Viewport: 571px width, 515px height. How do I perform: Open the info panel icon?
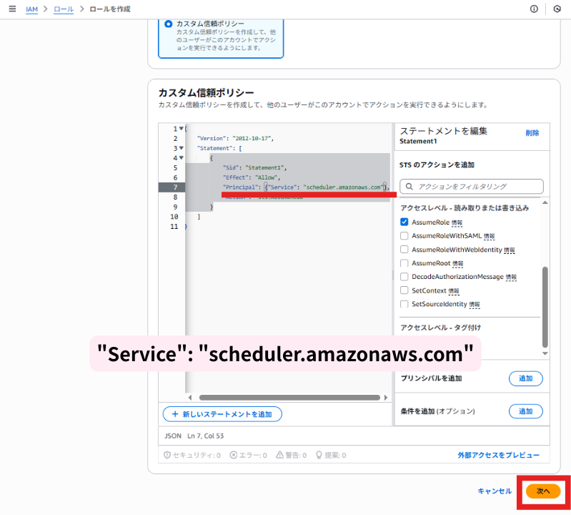[x=534, y=9]
